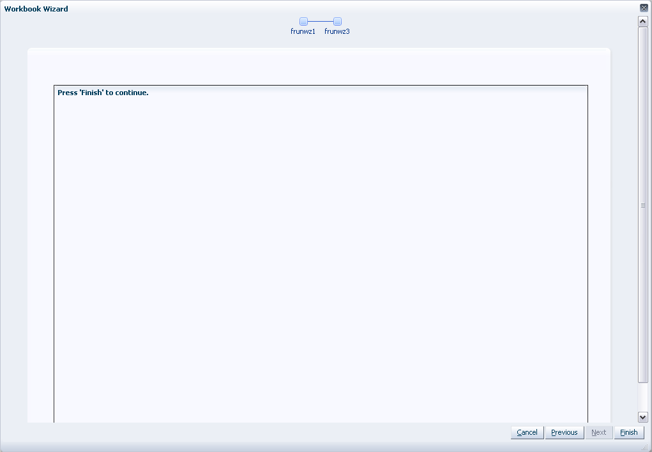Screen dimensions: 652x452
Task: Open the frunwz3 step label
Action: [x=337, y=32]
